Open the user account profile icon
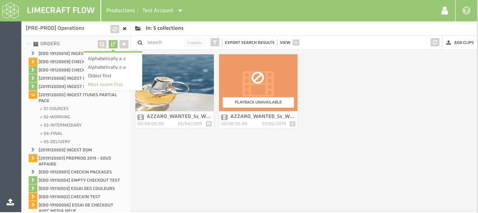 (x=445, y=10)
